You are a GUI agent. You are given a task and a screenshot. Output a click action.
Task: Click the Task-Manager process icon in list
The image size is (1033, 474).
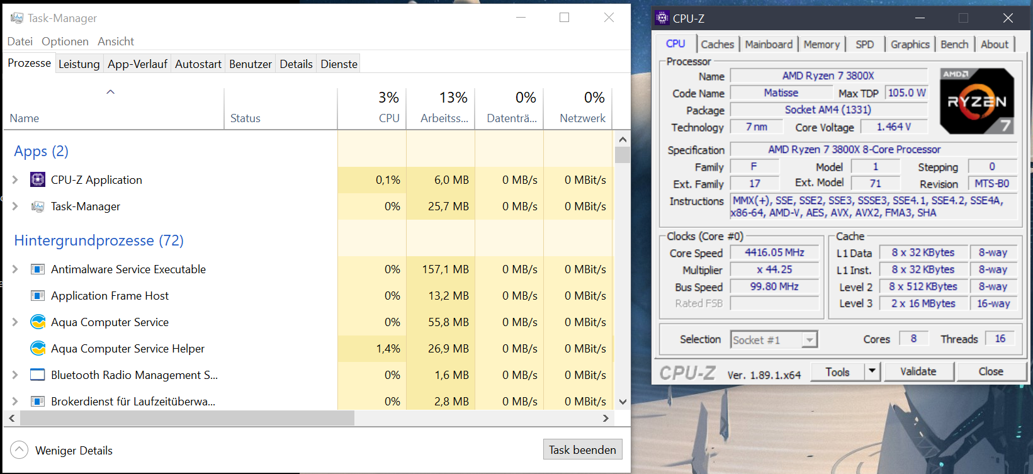point(38,206)
